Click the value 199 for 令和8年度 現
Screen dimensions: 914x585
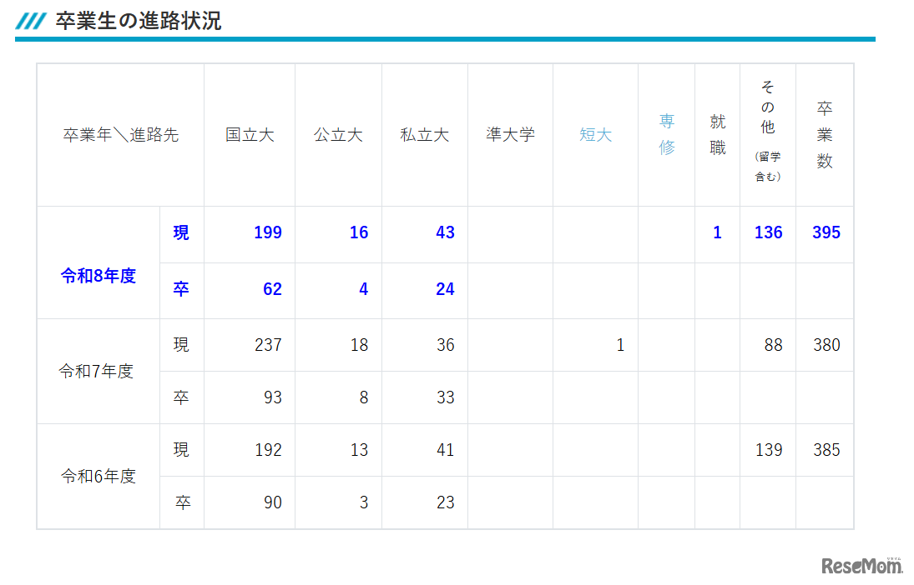[268, 232]
